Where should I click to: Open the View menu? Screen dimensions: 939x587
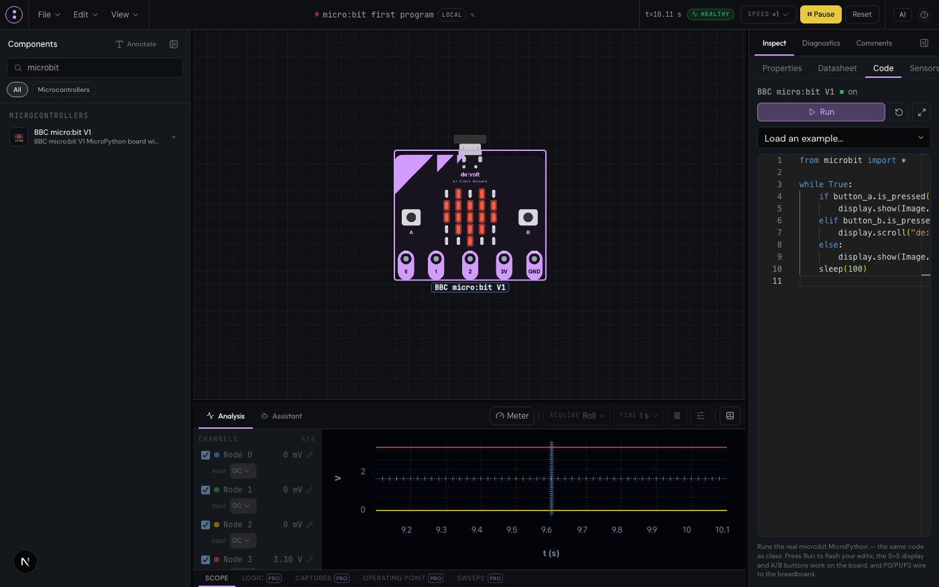pos(124,15)
